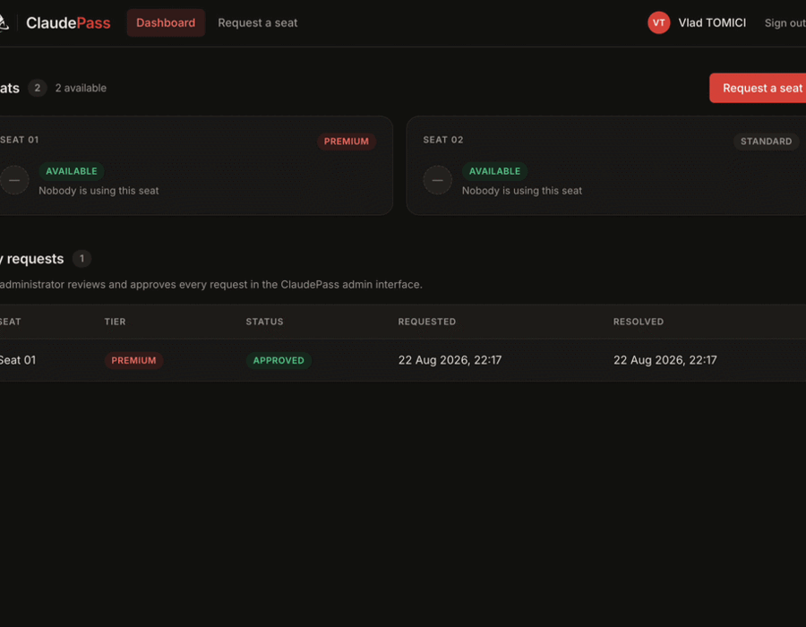Click the AVAILABLE badge on Seat 01 card
The height and width of the screenshot is (627, 806).
coord(72,171)
